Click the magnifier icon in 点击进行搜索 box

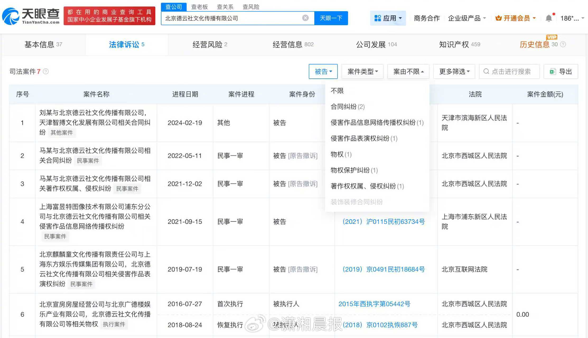click(486, 71)
